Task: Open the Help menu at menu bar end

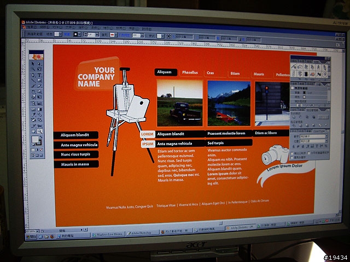Action: 147,29
